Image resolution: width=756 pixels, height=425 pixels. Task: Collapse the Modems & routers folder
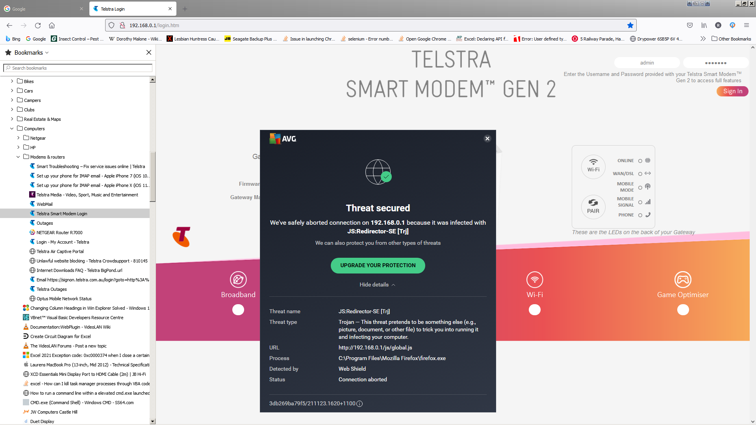[18, 157]
